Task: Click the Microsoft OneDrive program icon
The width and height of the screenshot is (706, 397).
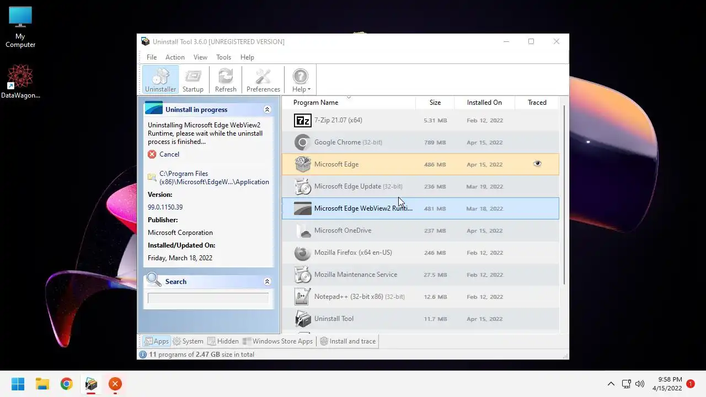Action: tap(302, 230)
